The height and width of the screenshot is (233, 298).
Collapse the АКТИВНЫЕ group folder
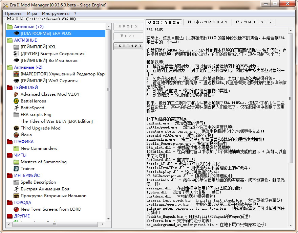coord(10,40)
